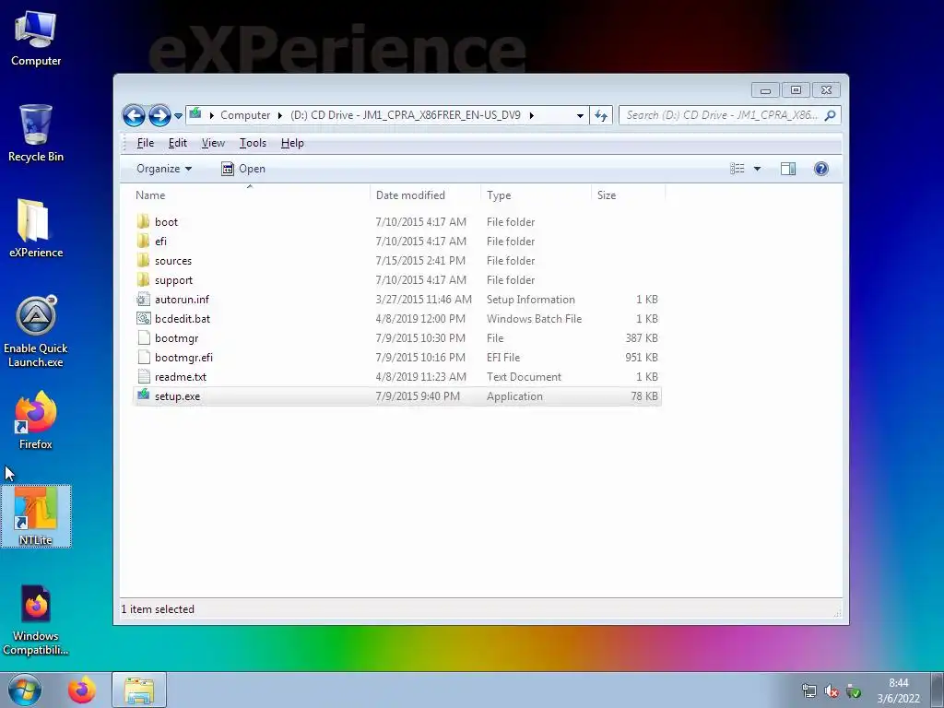This screenshot has height=708, width=944.
Task: Click the Recycle Bin desktop icon
Action: 36,133
